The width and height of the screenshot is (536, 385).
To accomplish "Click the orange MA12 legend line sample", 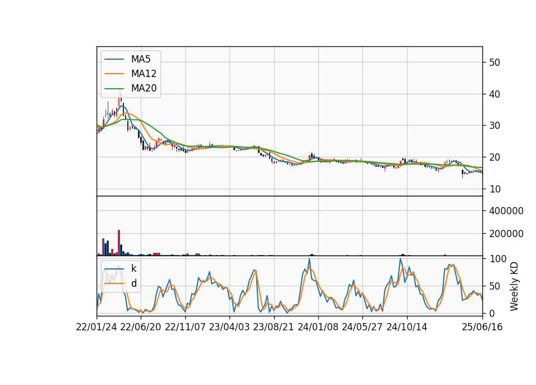I will click(x=114, y=74).
